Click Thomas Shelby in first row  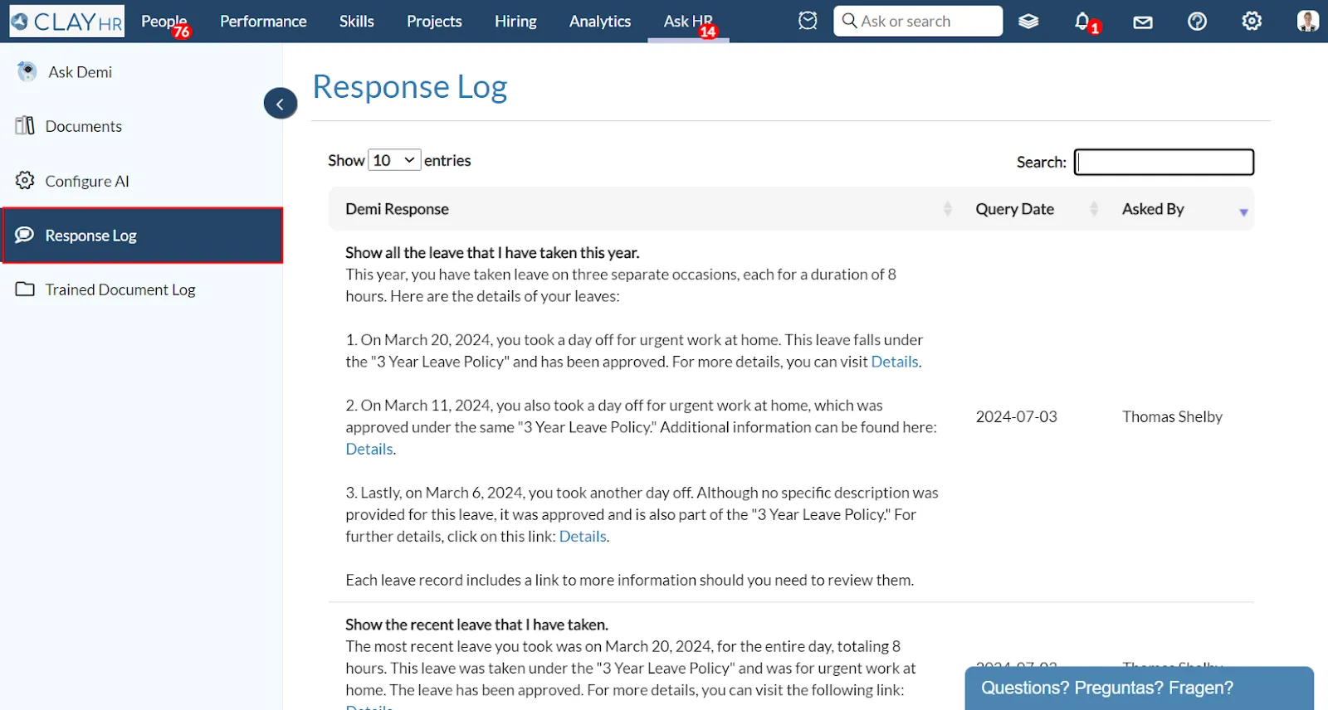[x=1172, y=416]
